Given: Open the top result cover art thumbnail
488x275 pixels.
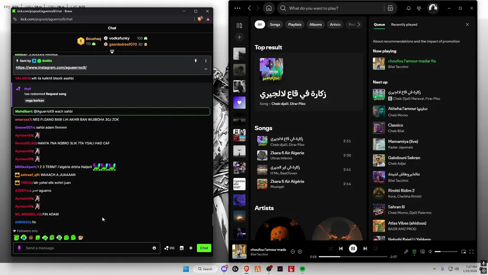Looking at the screenshot, I should tap(271, 70).
